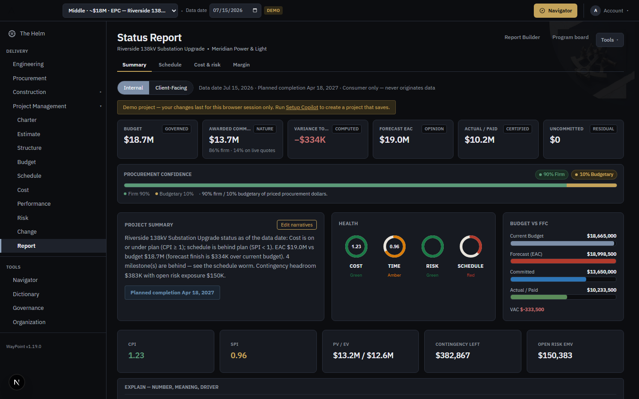Select the Summary tab
This screenshot has width=639, height=399.
(x=134, y=65)
